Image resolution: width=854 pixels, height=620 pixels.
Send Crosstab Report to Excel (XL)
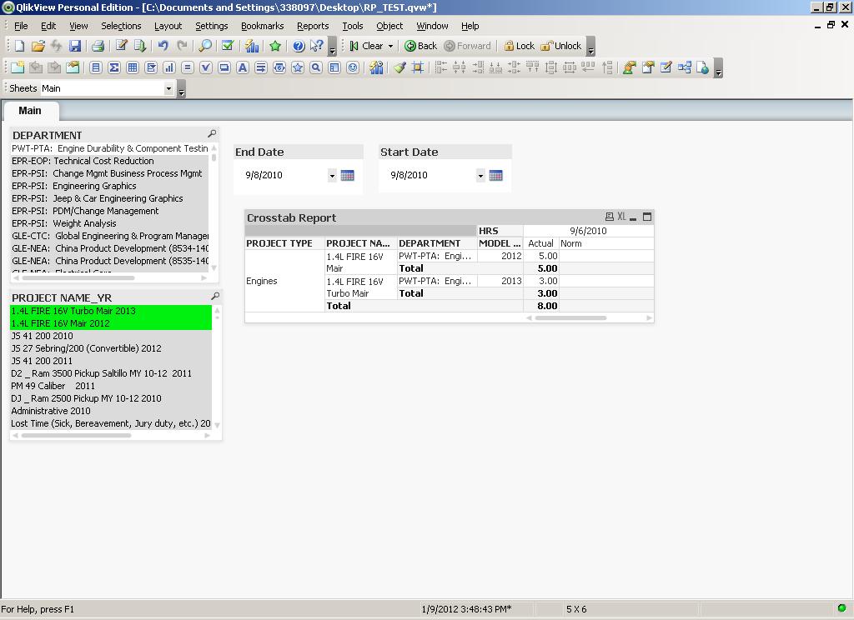[621, 217]
